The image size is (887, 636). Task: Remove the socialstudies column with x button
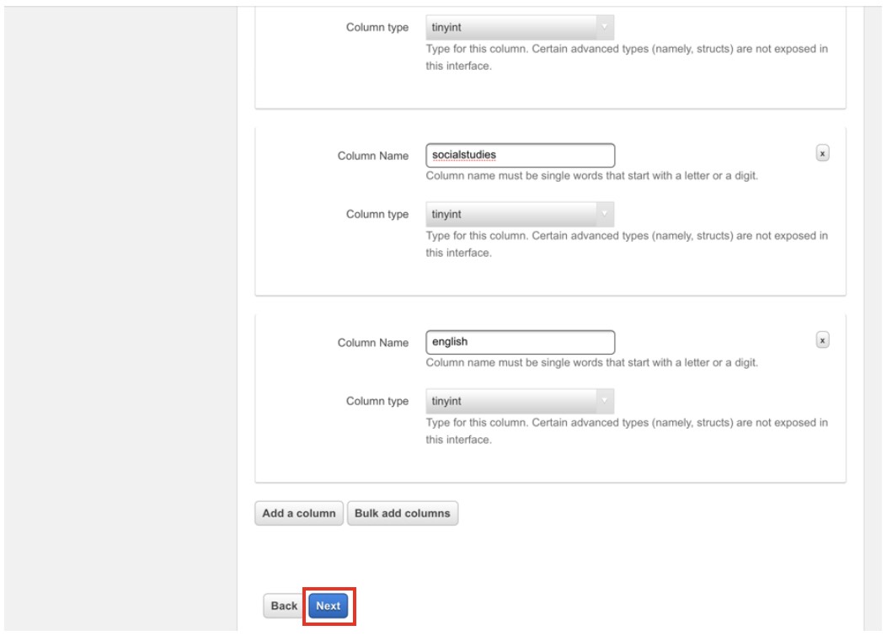point(823,154)
